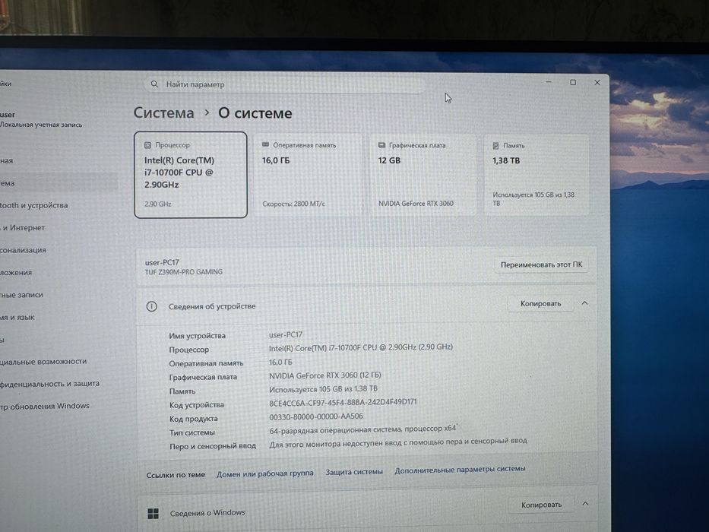The width and height of the screenshot is (709, 532).
Task: Open "Домен или рабочая группа" link
Action: tap(265, 473)
